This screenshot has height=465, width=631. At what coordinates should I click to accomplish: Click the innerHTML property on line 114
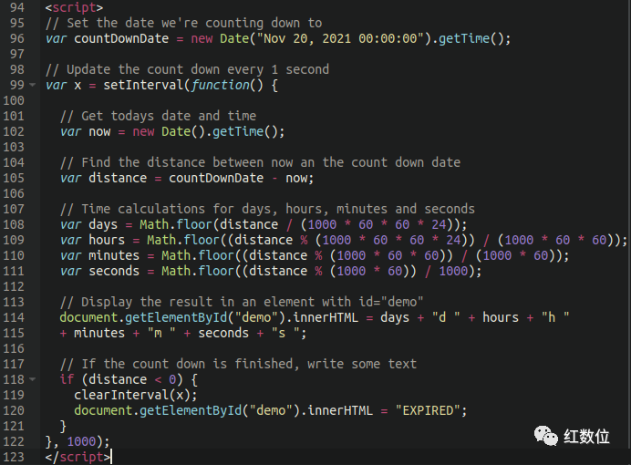(326, 318)
